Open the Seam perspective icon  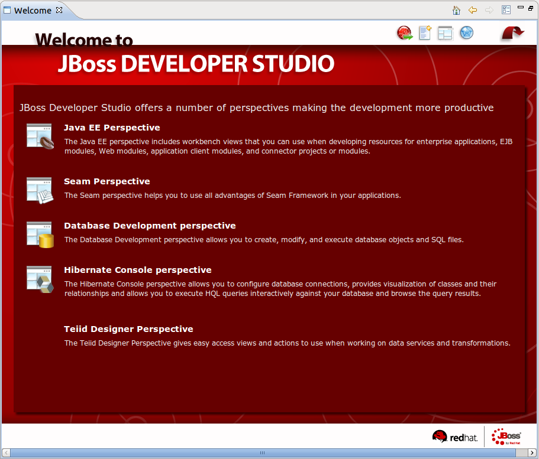tap(40, 190)
